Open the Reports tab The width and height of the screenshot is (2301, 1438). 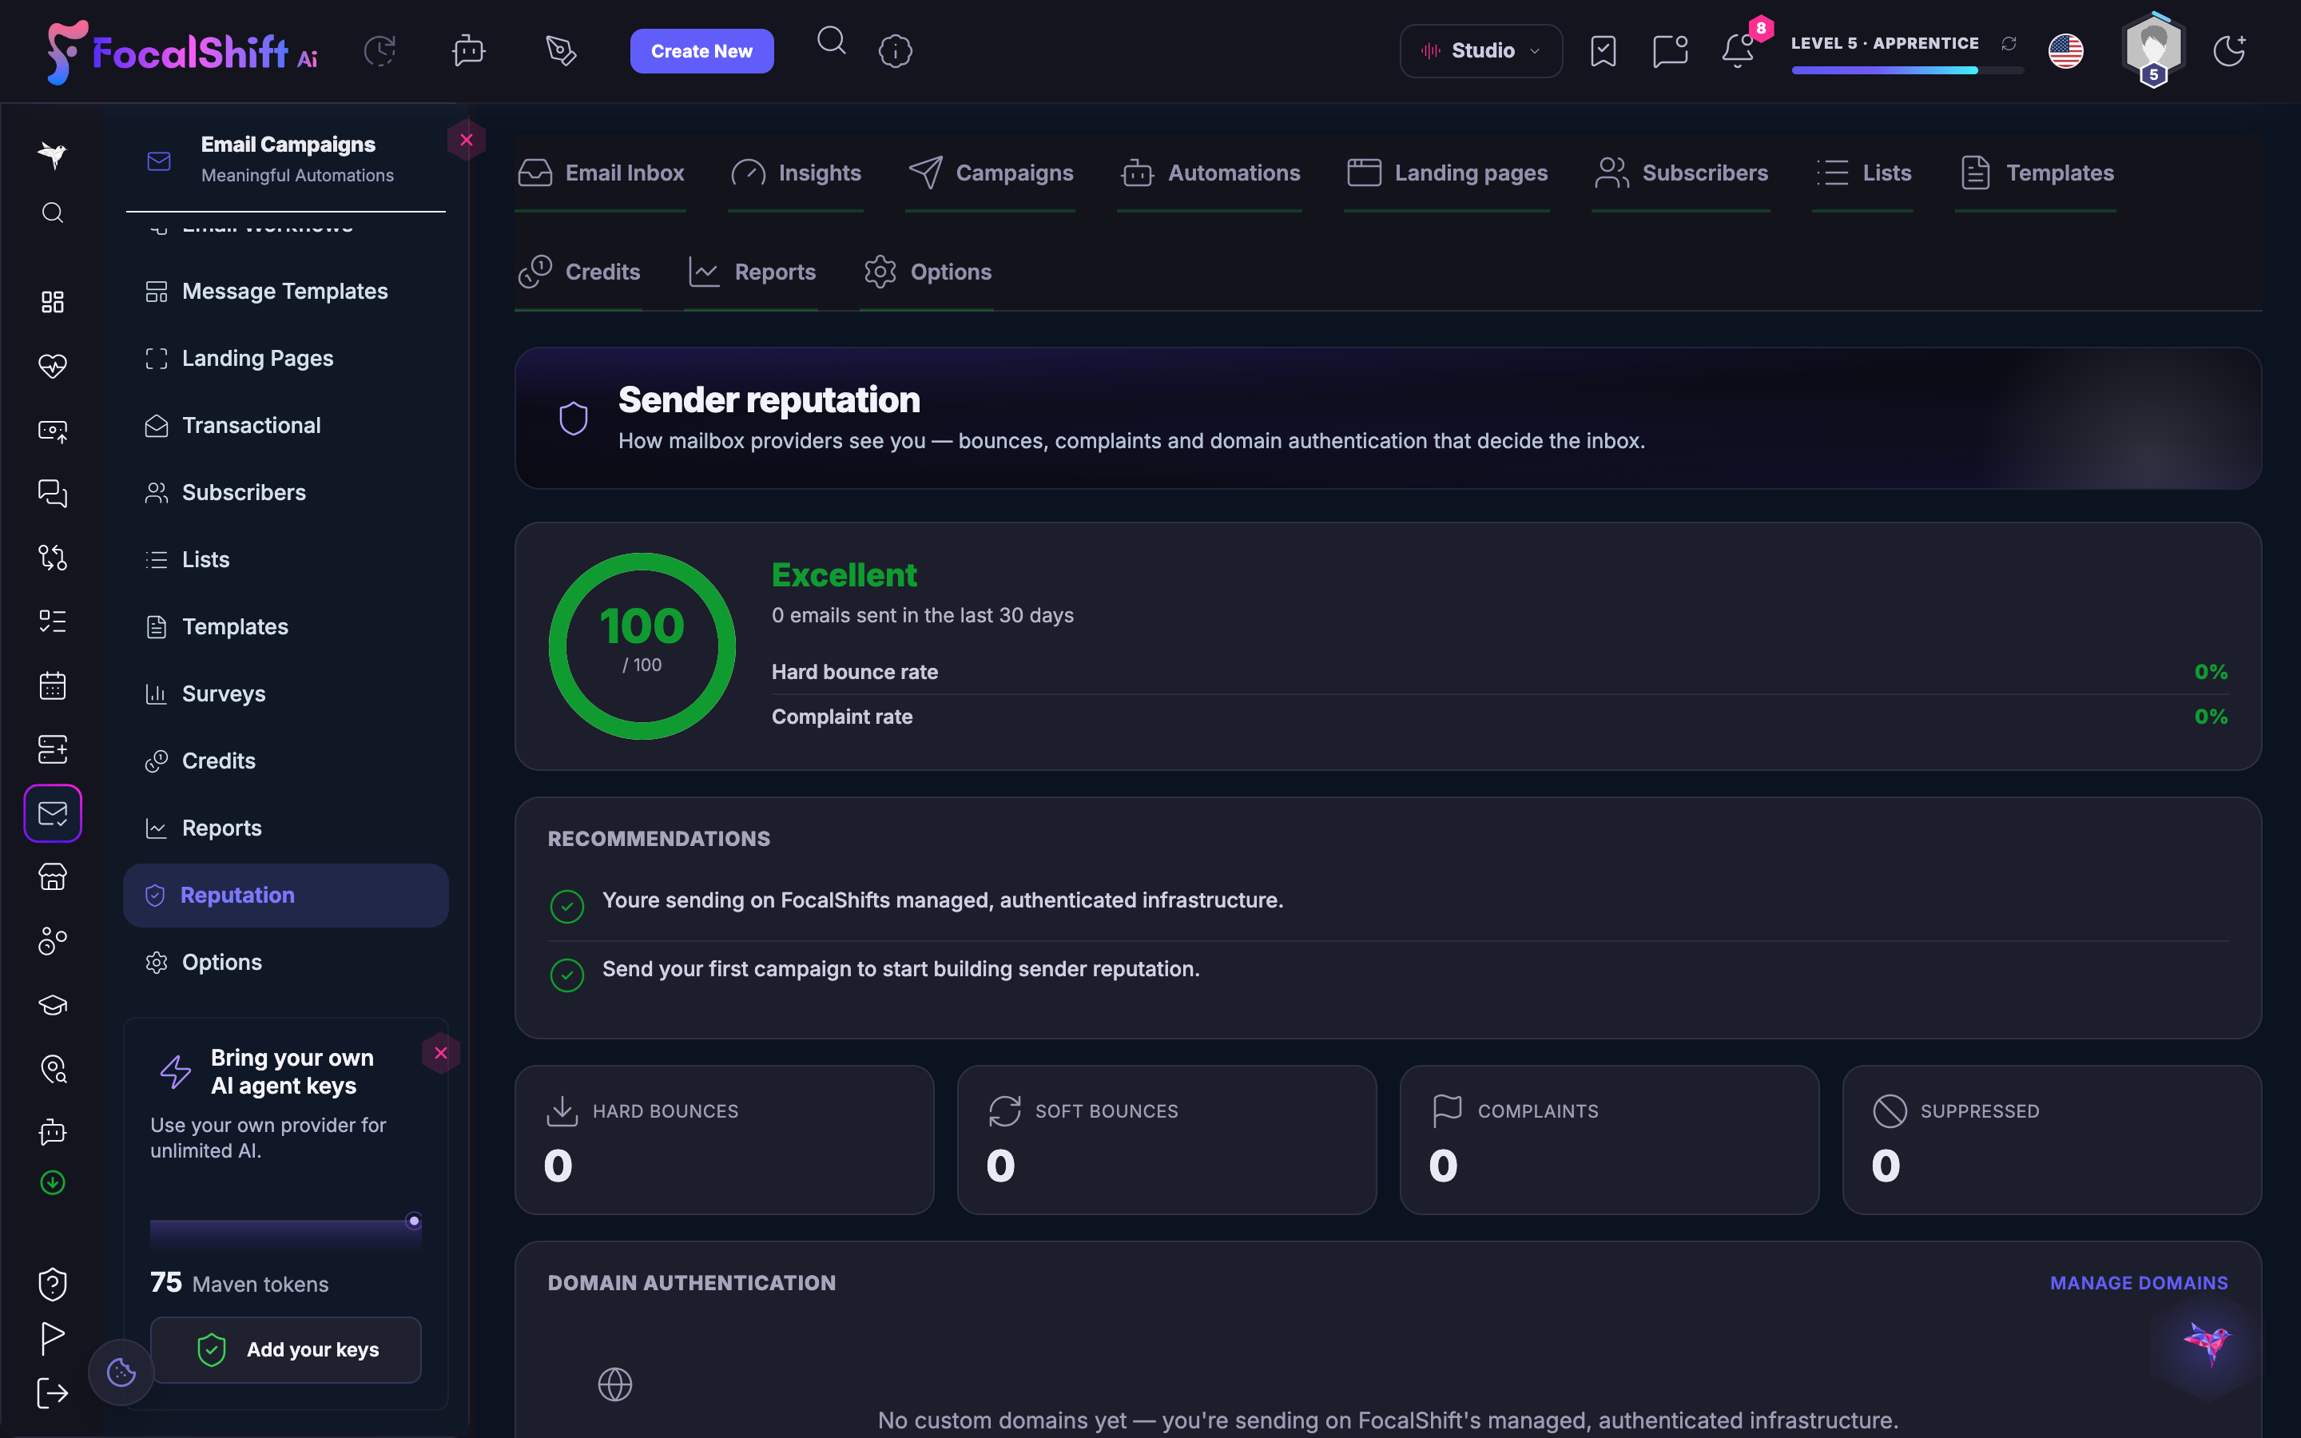(x=751, y=272)
